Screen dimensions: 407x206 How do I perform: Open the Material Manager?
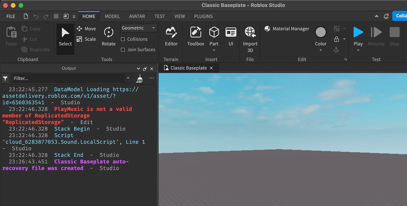pyautogui.click(x=287, y=29)
